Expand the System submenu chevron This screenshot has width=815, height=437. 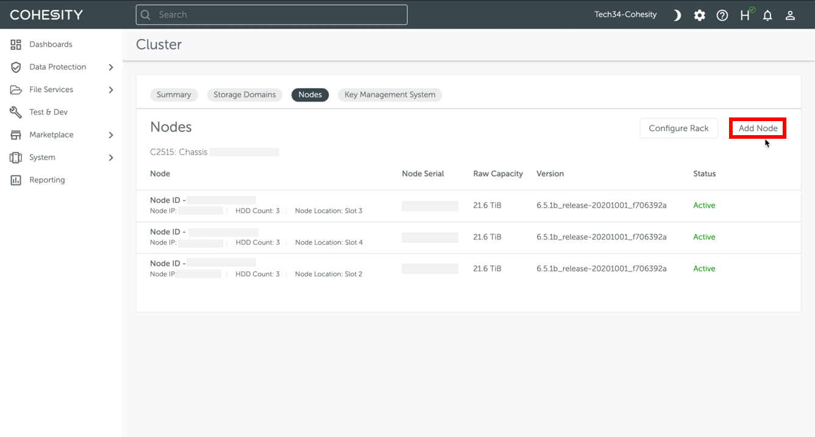click(111, 158)
